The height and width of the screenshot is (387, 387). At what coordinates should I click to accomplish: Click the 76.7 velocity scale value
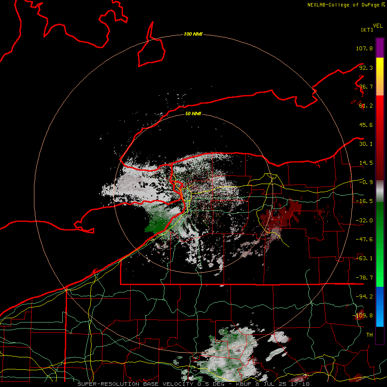point(366,86)
